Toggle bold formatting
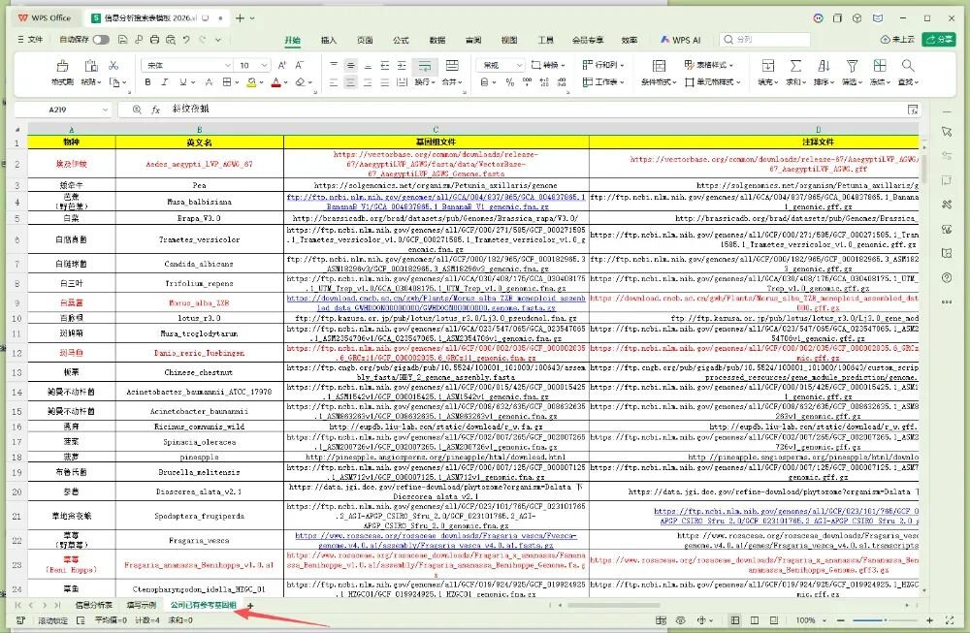970x633 pixels. click(147, 82)
